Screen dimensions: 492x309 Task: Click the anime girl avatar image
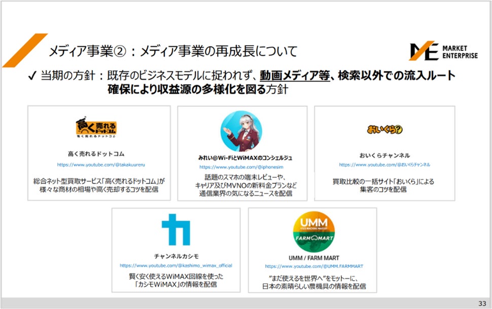point(241,131)
